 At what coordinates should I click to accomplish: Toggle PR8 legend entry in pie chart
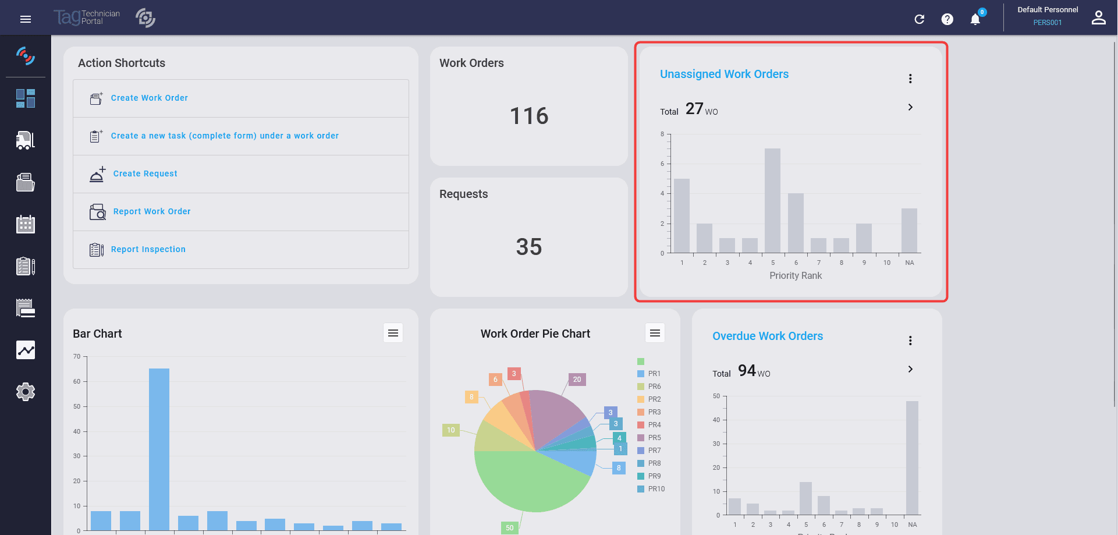pyautogui.click(x=649, y=463)
